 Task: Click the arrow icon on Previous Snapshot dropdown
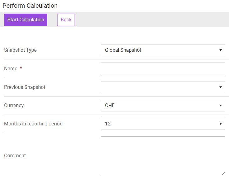tap(220, 87)
